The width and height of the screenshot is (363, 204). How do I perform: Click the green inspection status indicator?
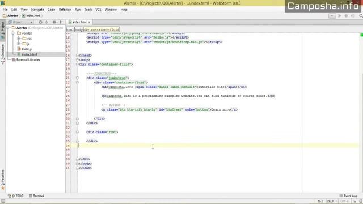click(x=361, y=35)
